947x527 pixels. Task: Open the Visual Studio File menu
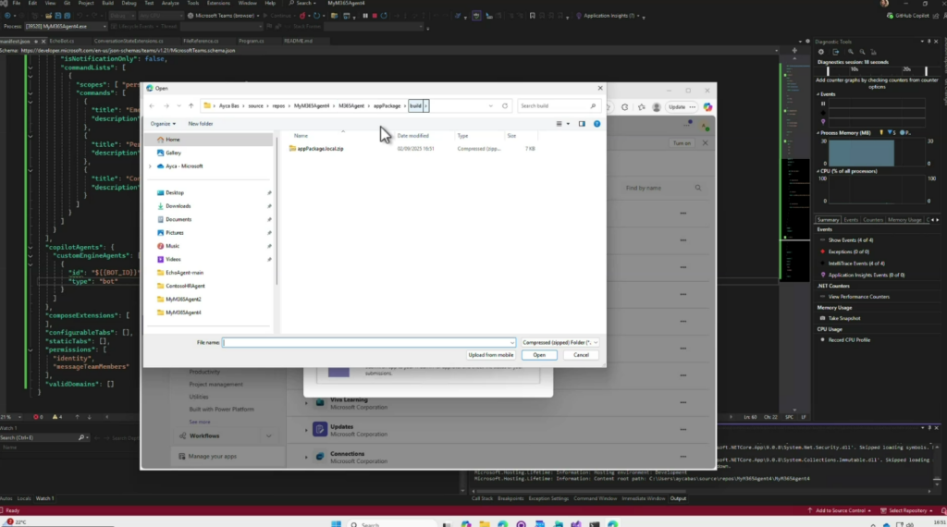[x=17, y=3]
